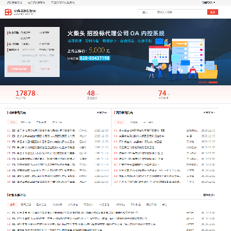Click the tag icon on row 01 of the bottom list
The height and width of the screenshot is (231, 231).
tap(13, 213)
